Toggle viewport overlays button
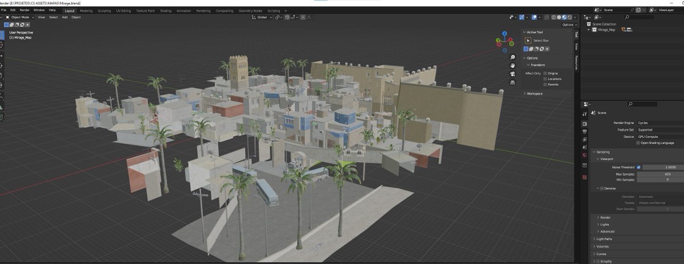The height and width of the screenshot is (264, 684). click(x=534, y=17)
